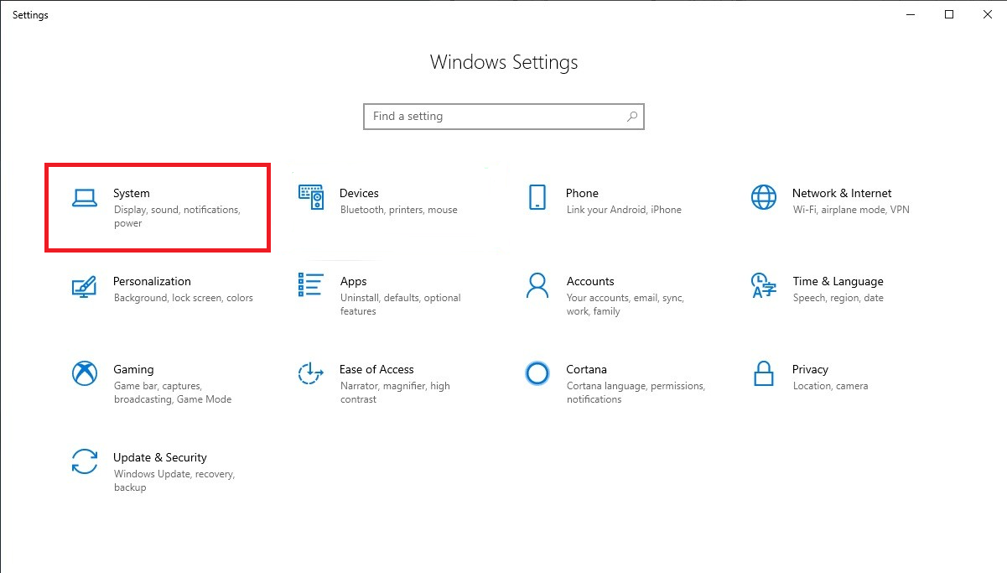Go to the Devices title link
Image resolution: width=1007 pixels, height=573 pixels.
coord(359,193)
